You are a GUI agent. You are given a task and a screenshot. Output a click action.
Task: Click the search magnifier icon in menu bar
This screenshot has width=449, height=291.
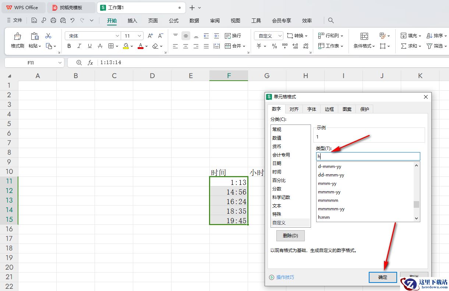(331, 21)
